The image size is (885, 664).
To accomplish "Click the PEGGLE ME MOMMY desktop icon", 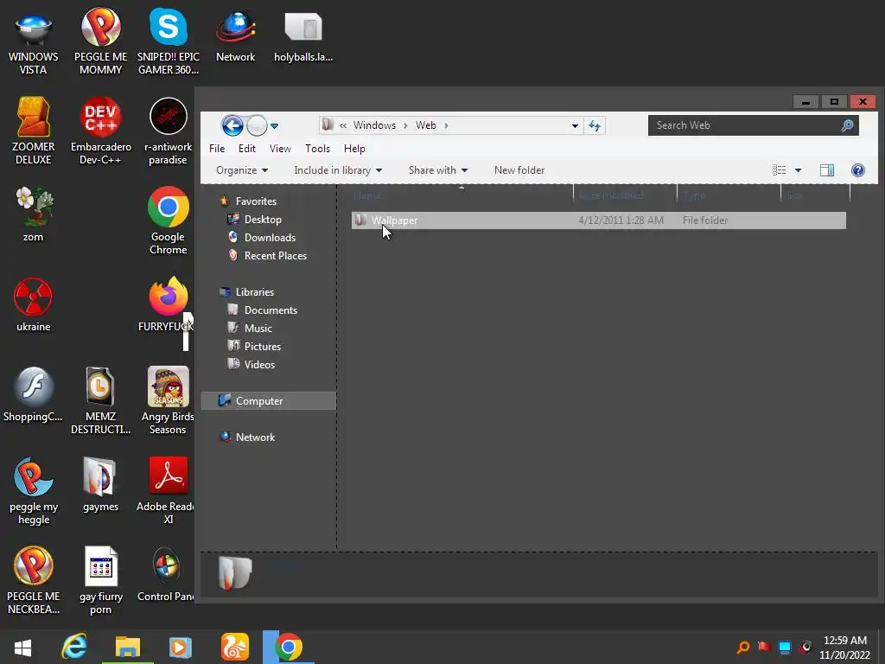I will [100, 43].
